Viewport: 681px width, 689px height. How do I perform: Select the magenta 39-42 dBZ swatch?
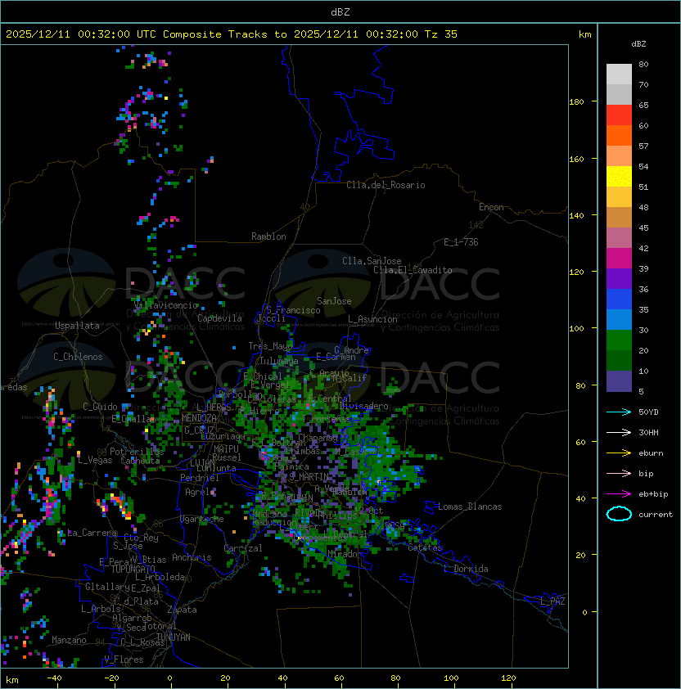(619, 259)
